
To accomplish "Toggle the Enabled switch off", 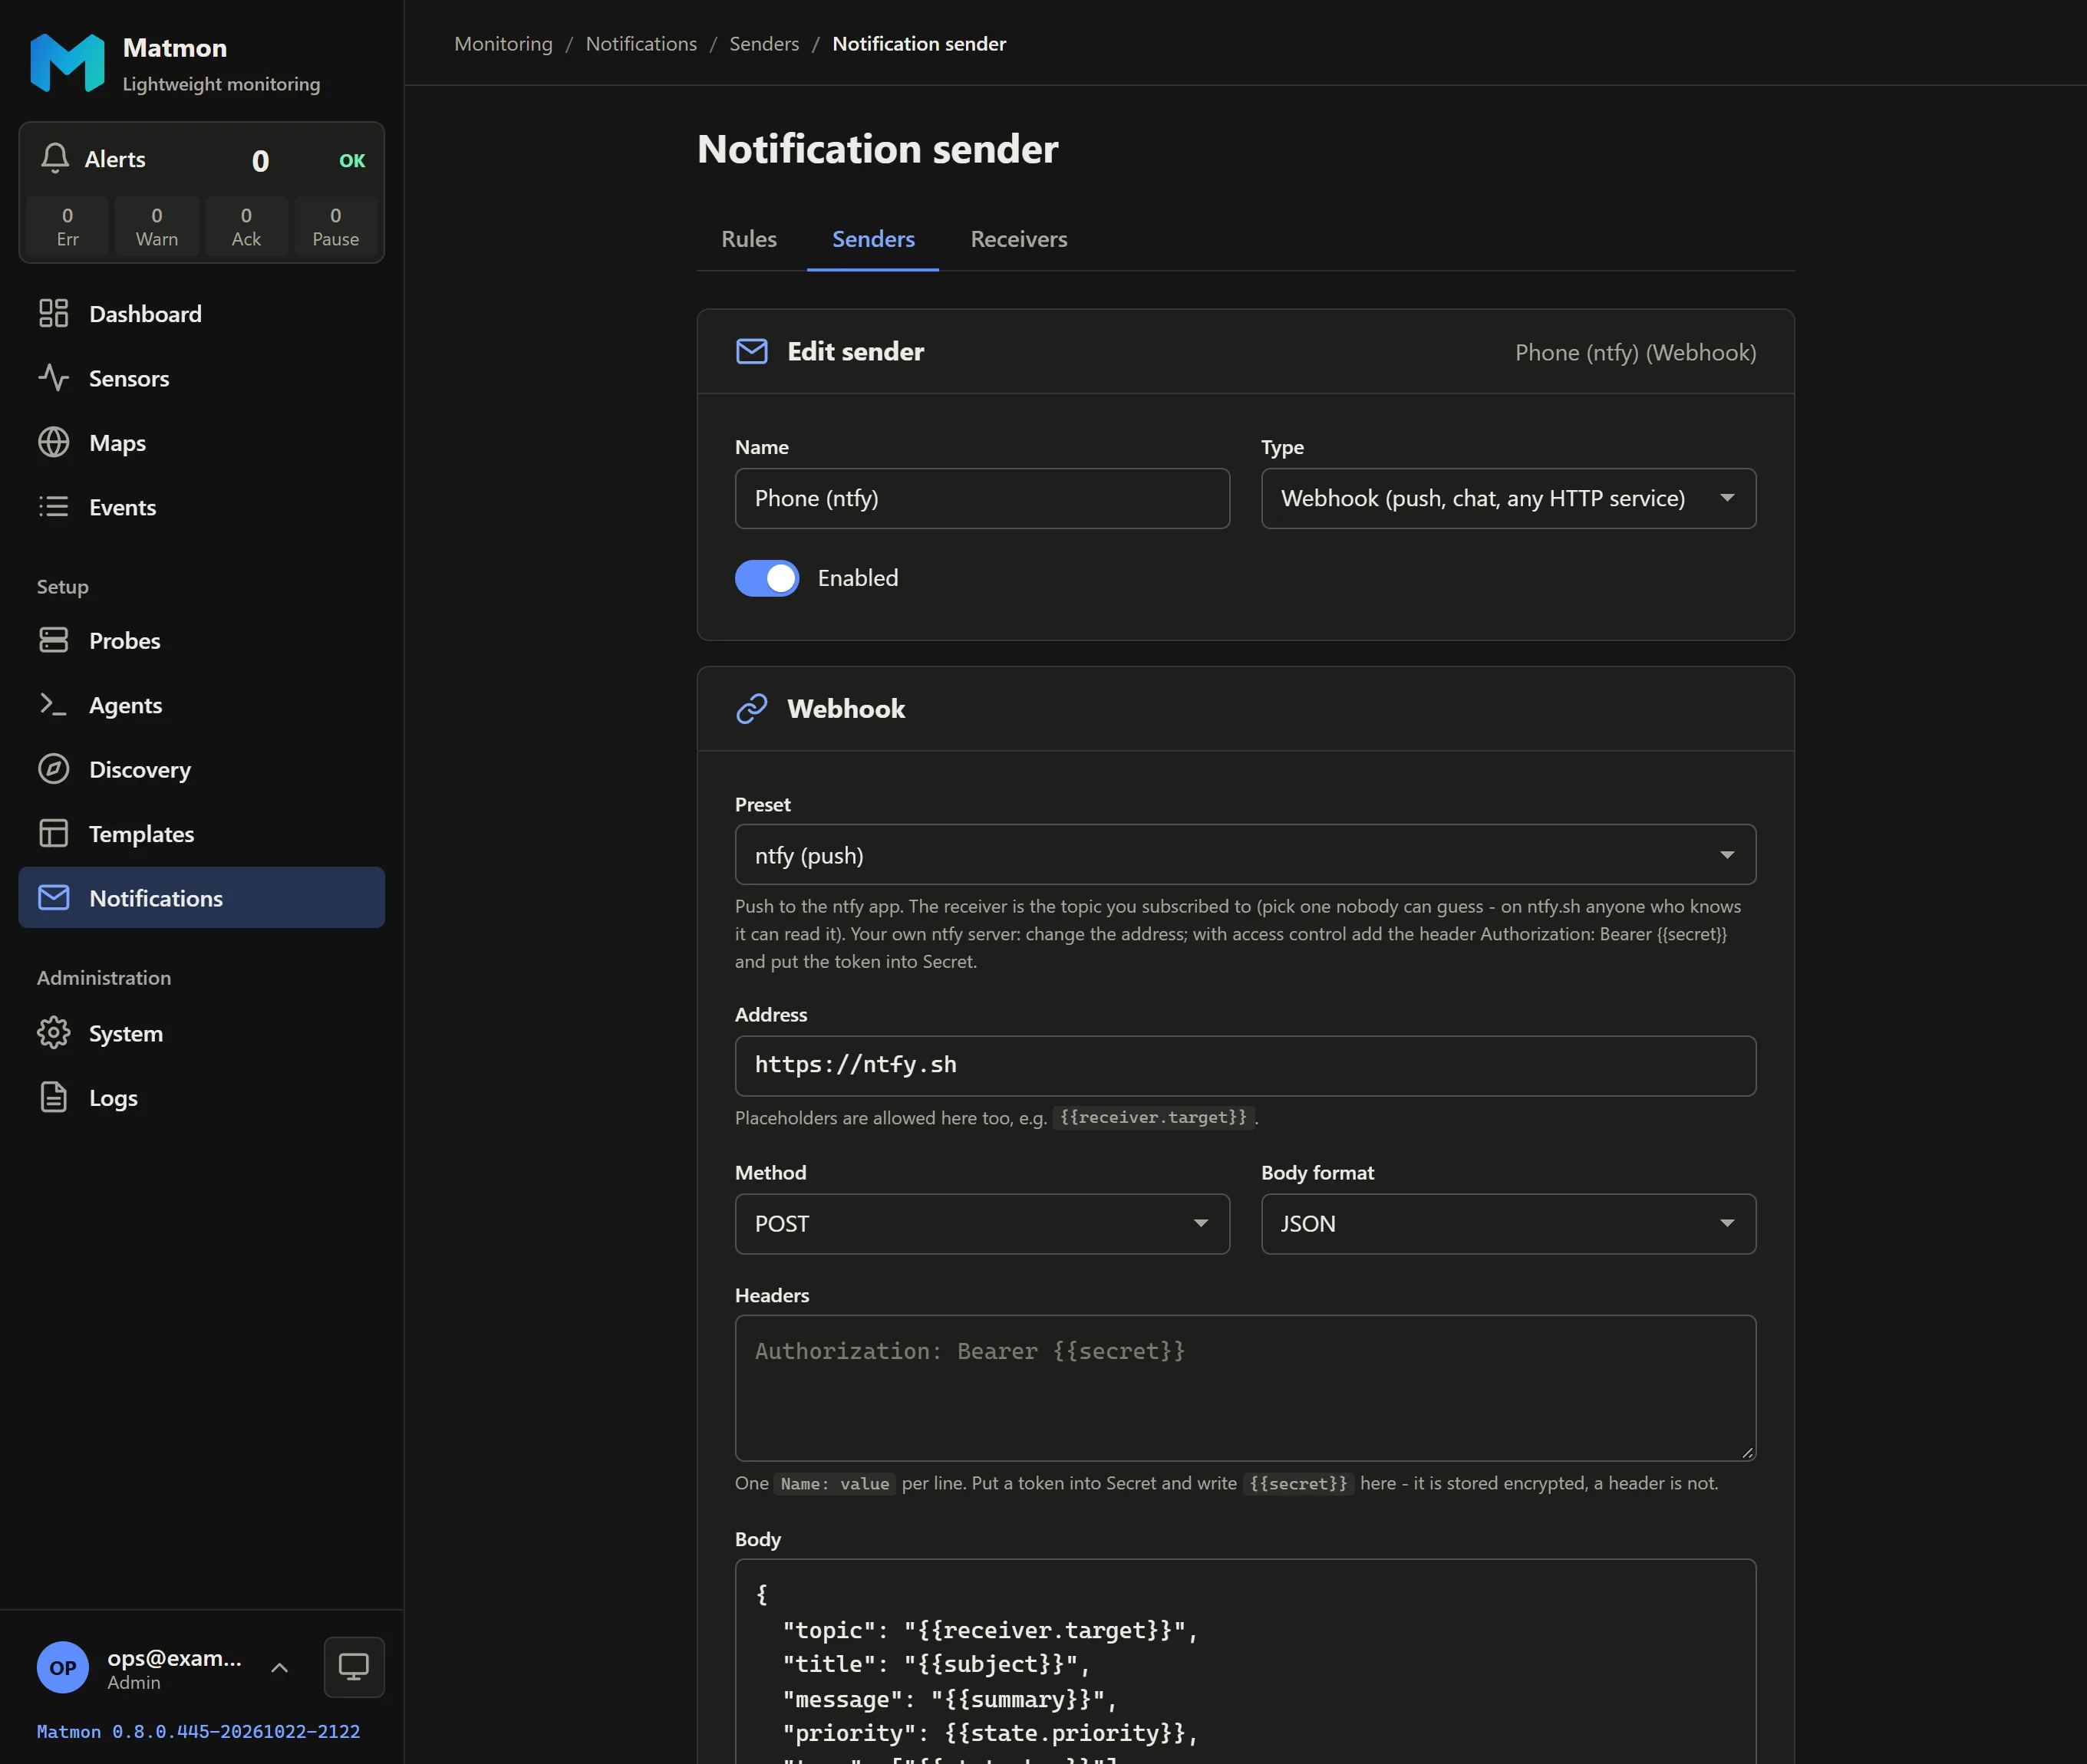I will tap(767, 578).
